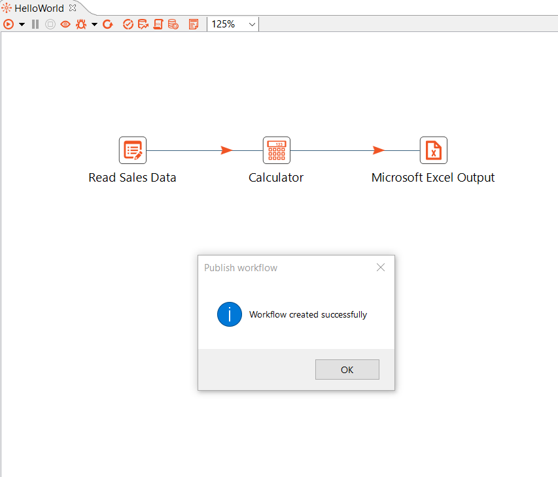Stop the transformation execution
558x477 pixels.
[x=50, y=24]
